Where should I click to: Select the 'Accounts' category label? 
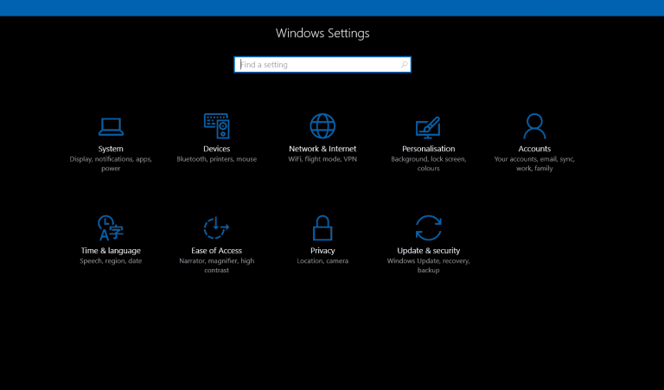click(x=534, y=149)
